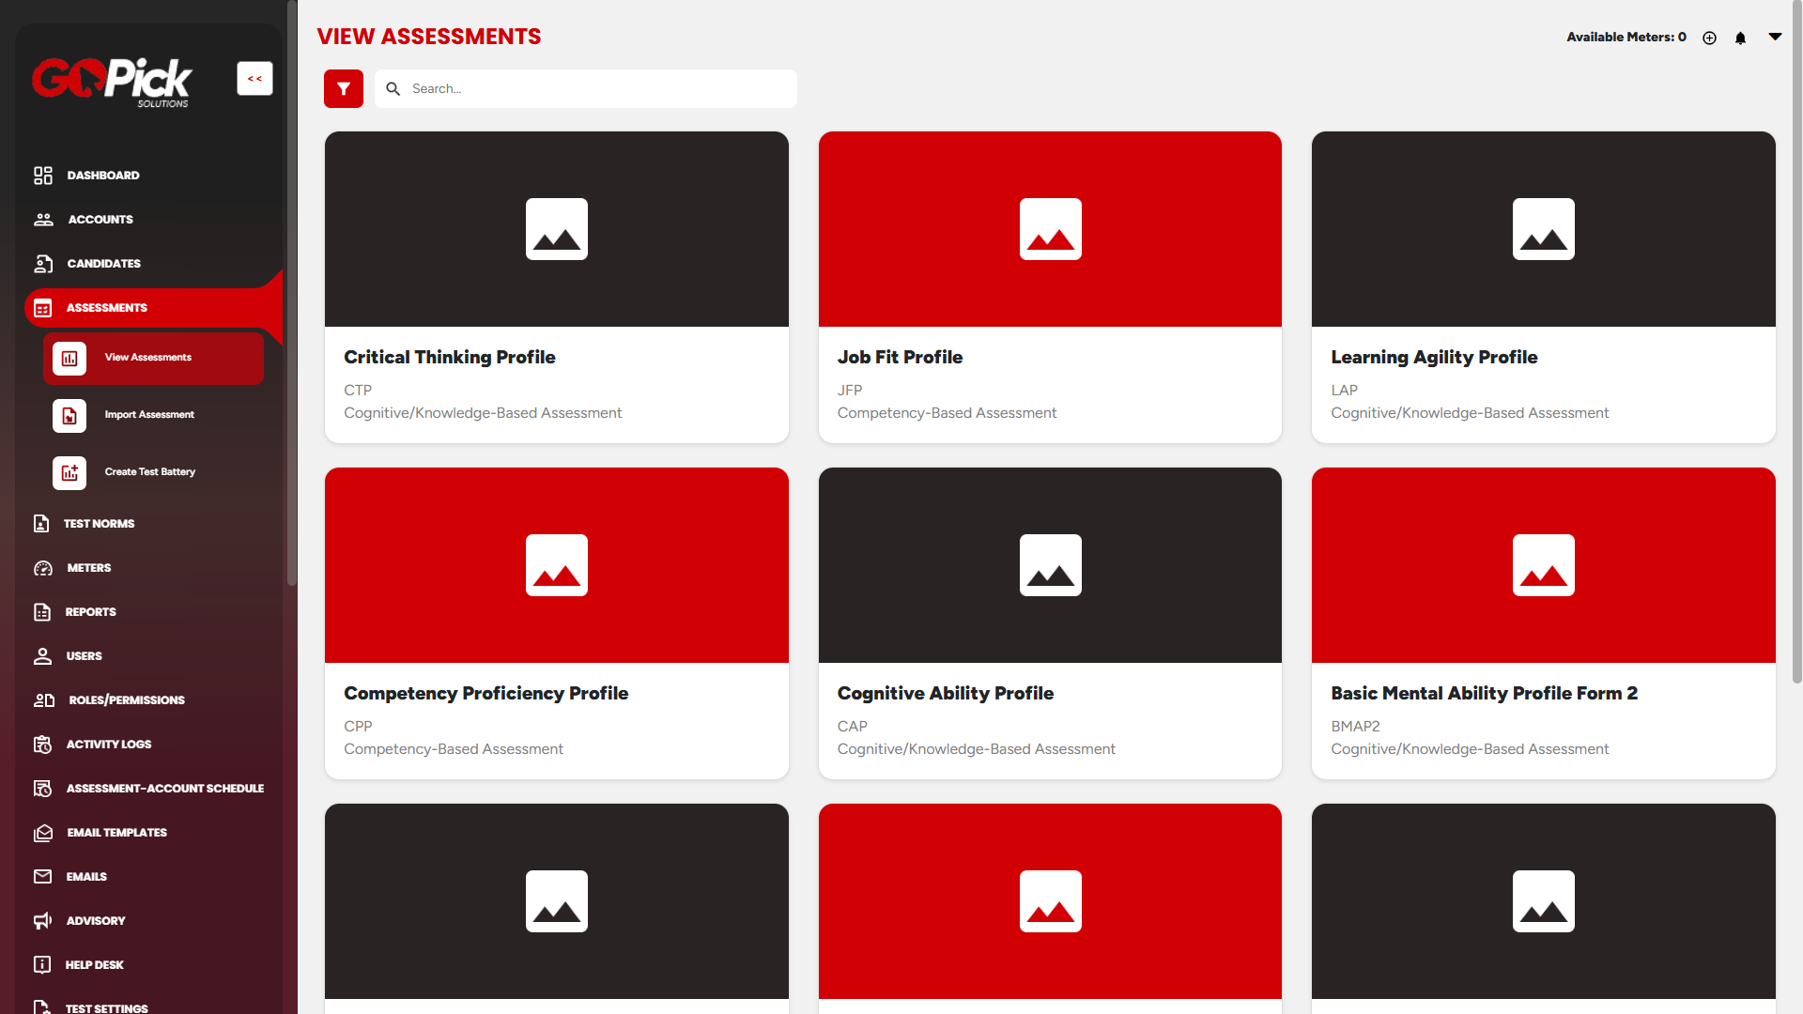Collapse the sidebar with the << button
Screen dimensions: 1803x1014
point(254,79)
